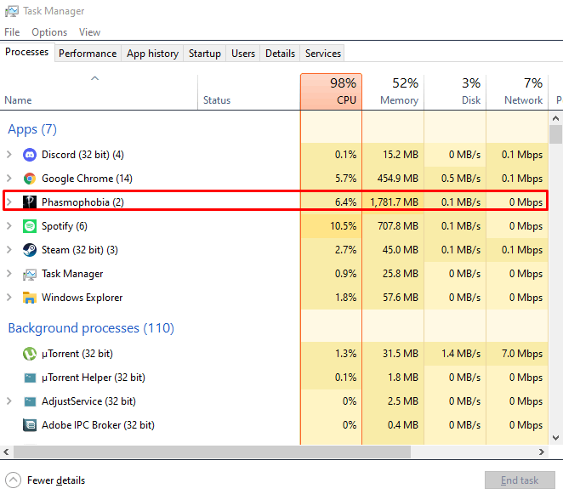Click µTorrent network value 7.0 Mbps

tap(522, 354)
